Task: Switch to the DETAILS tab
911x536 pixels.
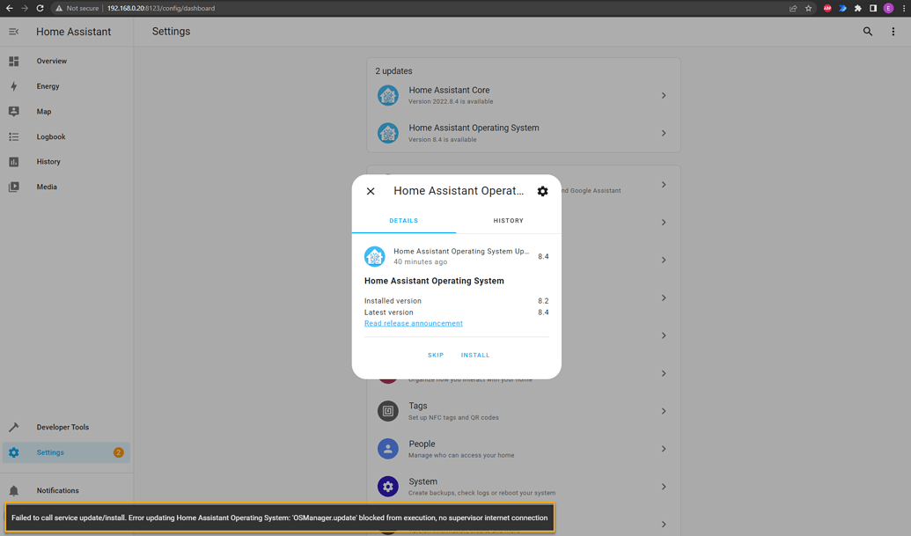Action: click(403, 221)
